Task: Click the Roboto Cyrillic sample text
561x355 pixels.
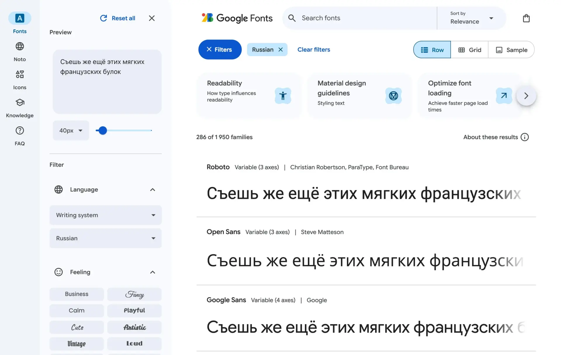Action: [364, 194]
